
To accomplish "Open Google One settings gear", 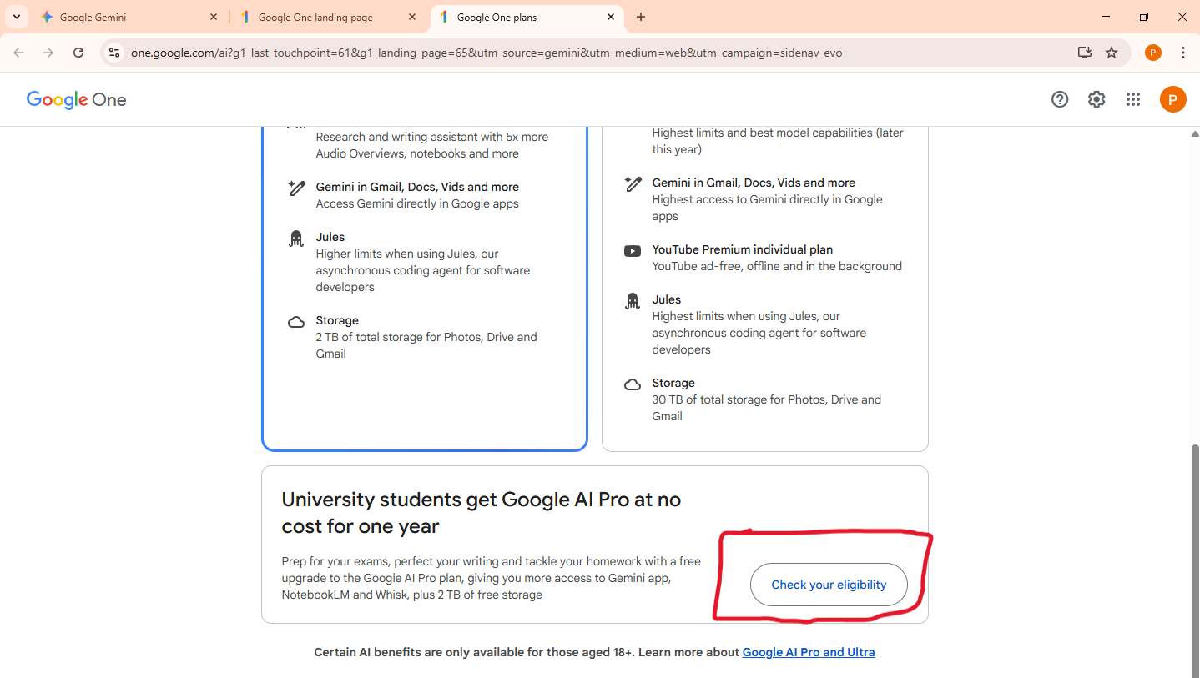I will click(1097, 99).
